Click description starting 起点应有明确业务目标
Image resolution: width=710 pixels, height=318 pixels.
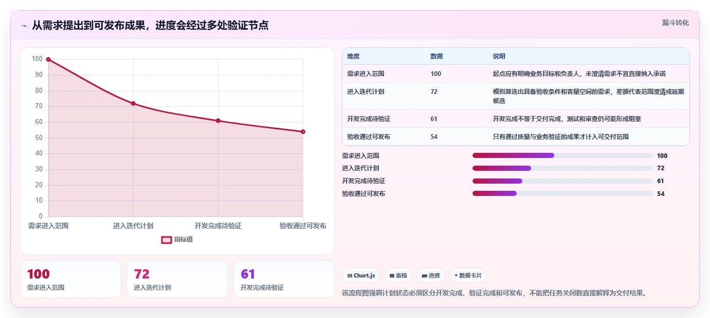tap(579, 74)
